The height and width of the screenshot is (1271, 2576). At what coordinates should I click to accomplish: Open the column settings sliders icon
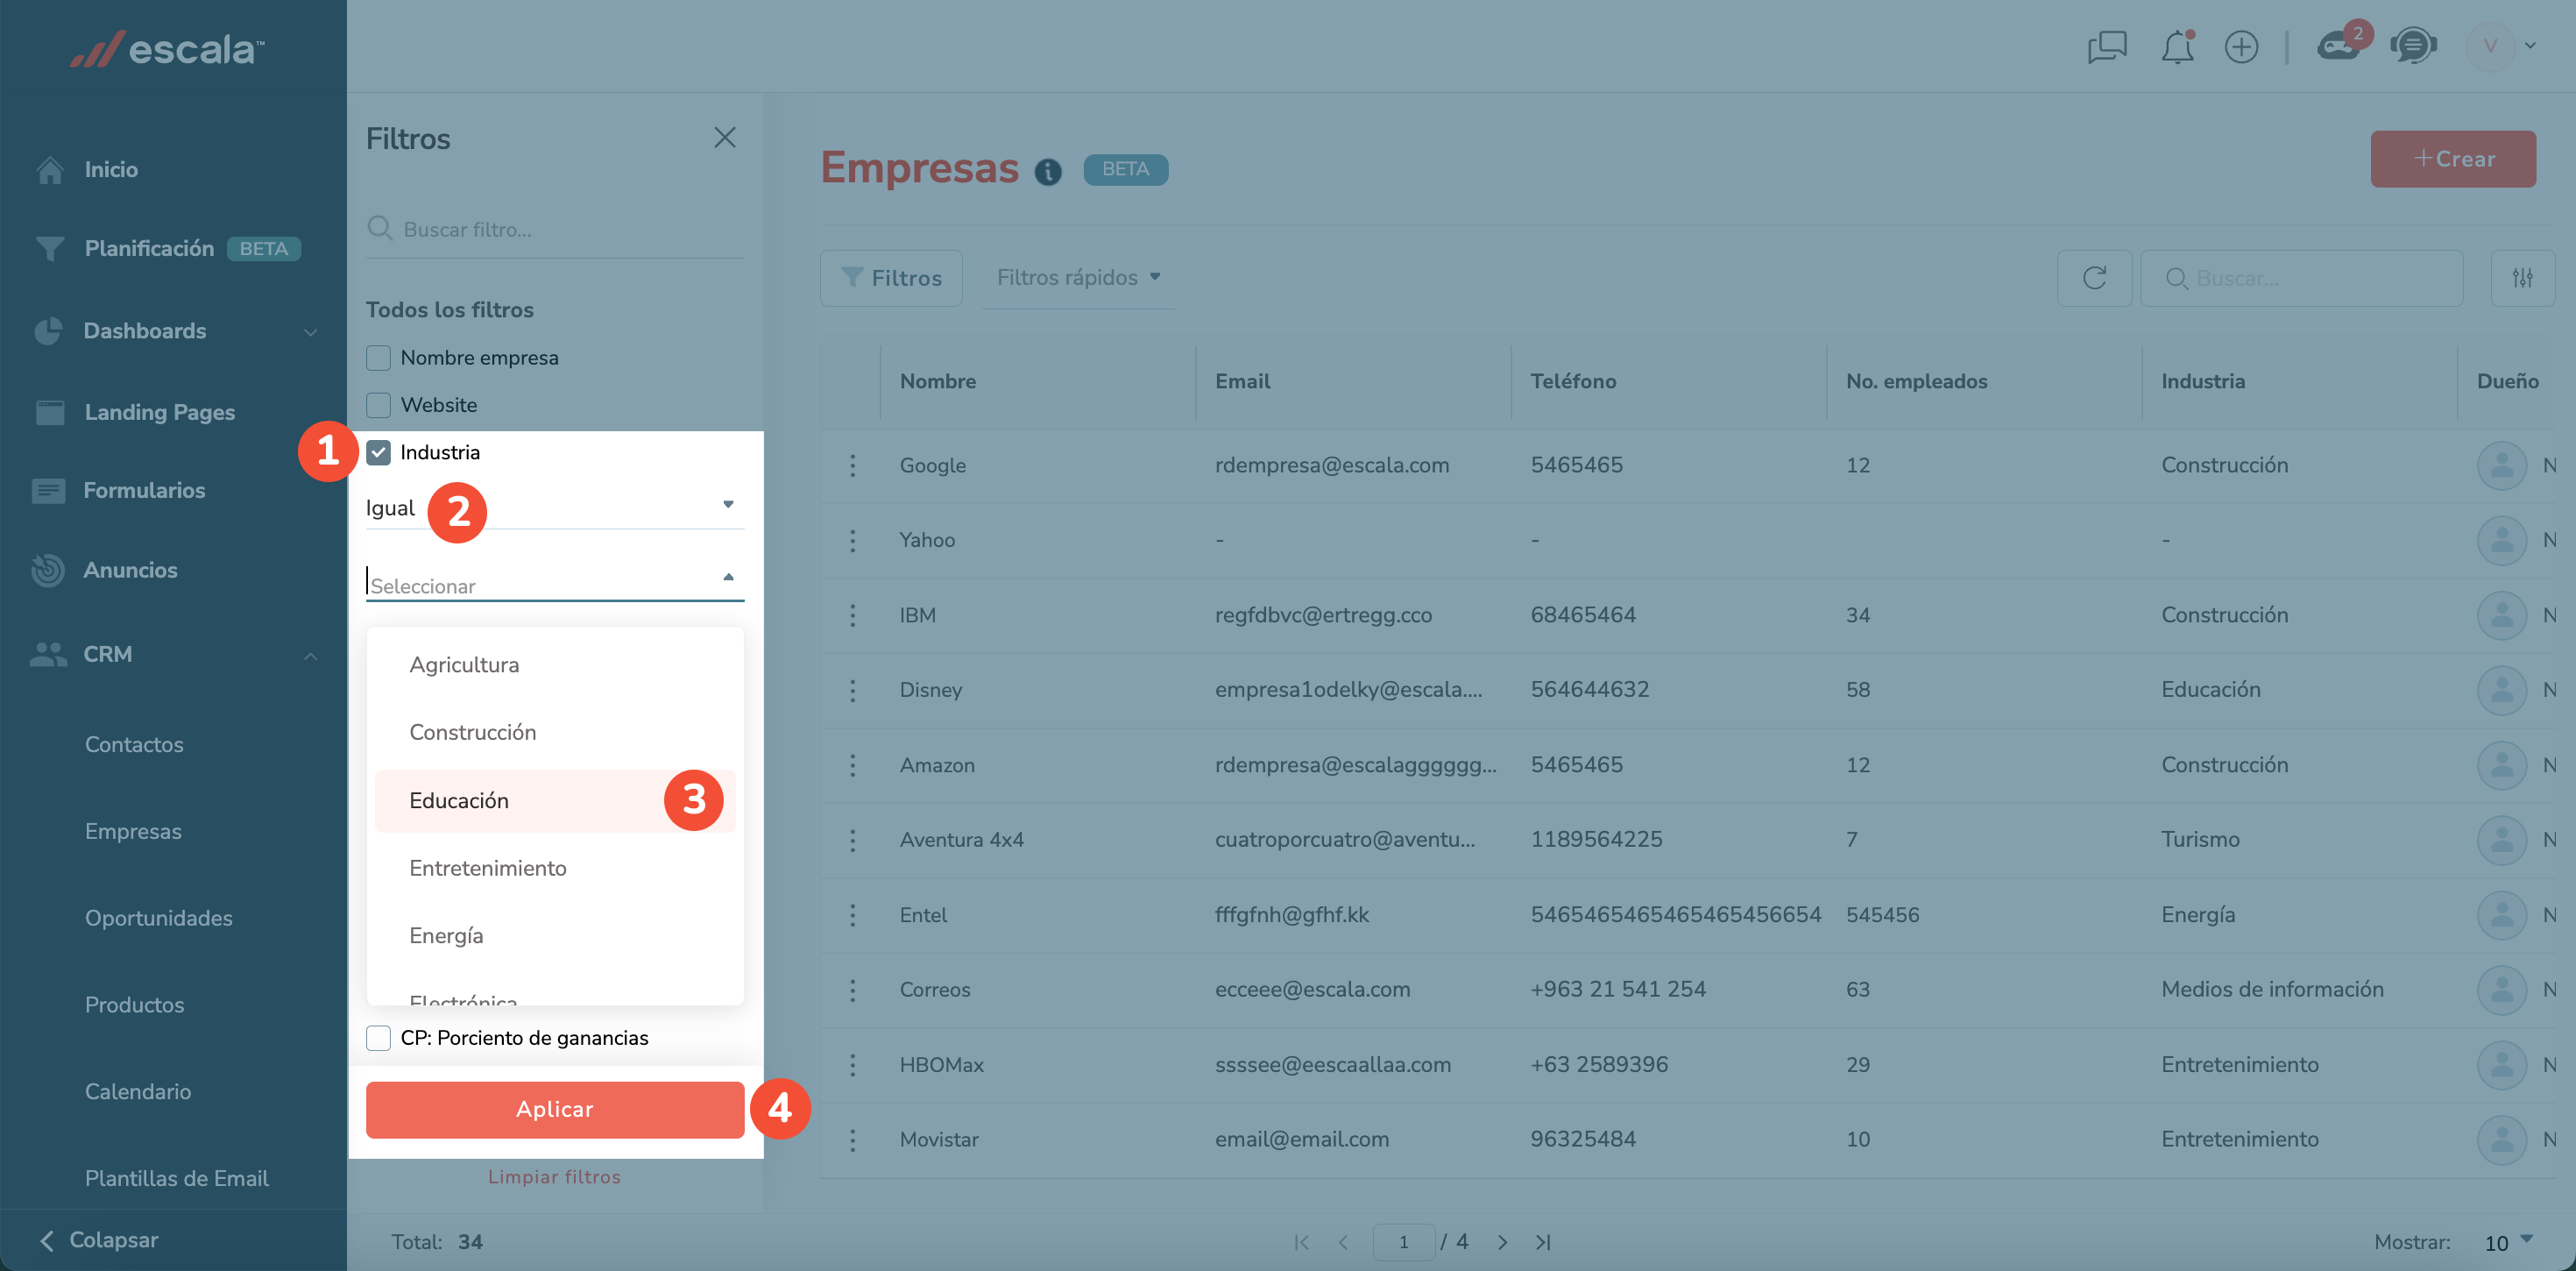2522,278
